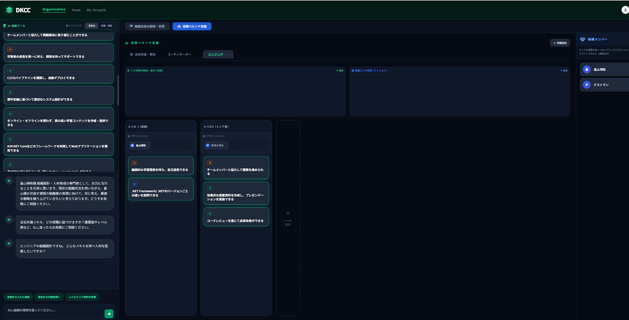This screenshot has height=320, width=629.
Task: Click 追加 in 役職ごとの目標 section
Action: click(x=564, y=71)
